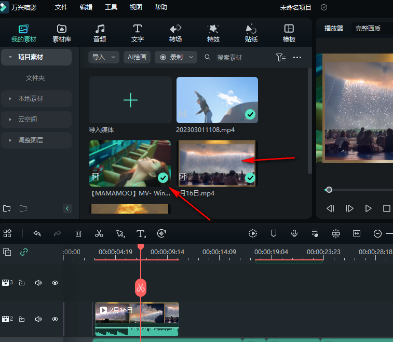
Task: Select the 文件夹 item
Action: (x=35, y=78)
